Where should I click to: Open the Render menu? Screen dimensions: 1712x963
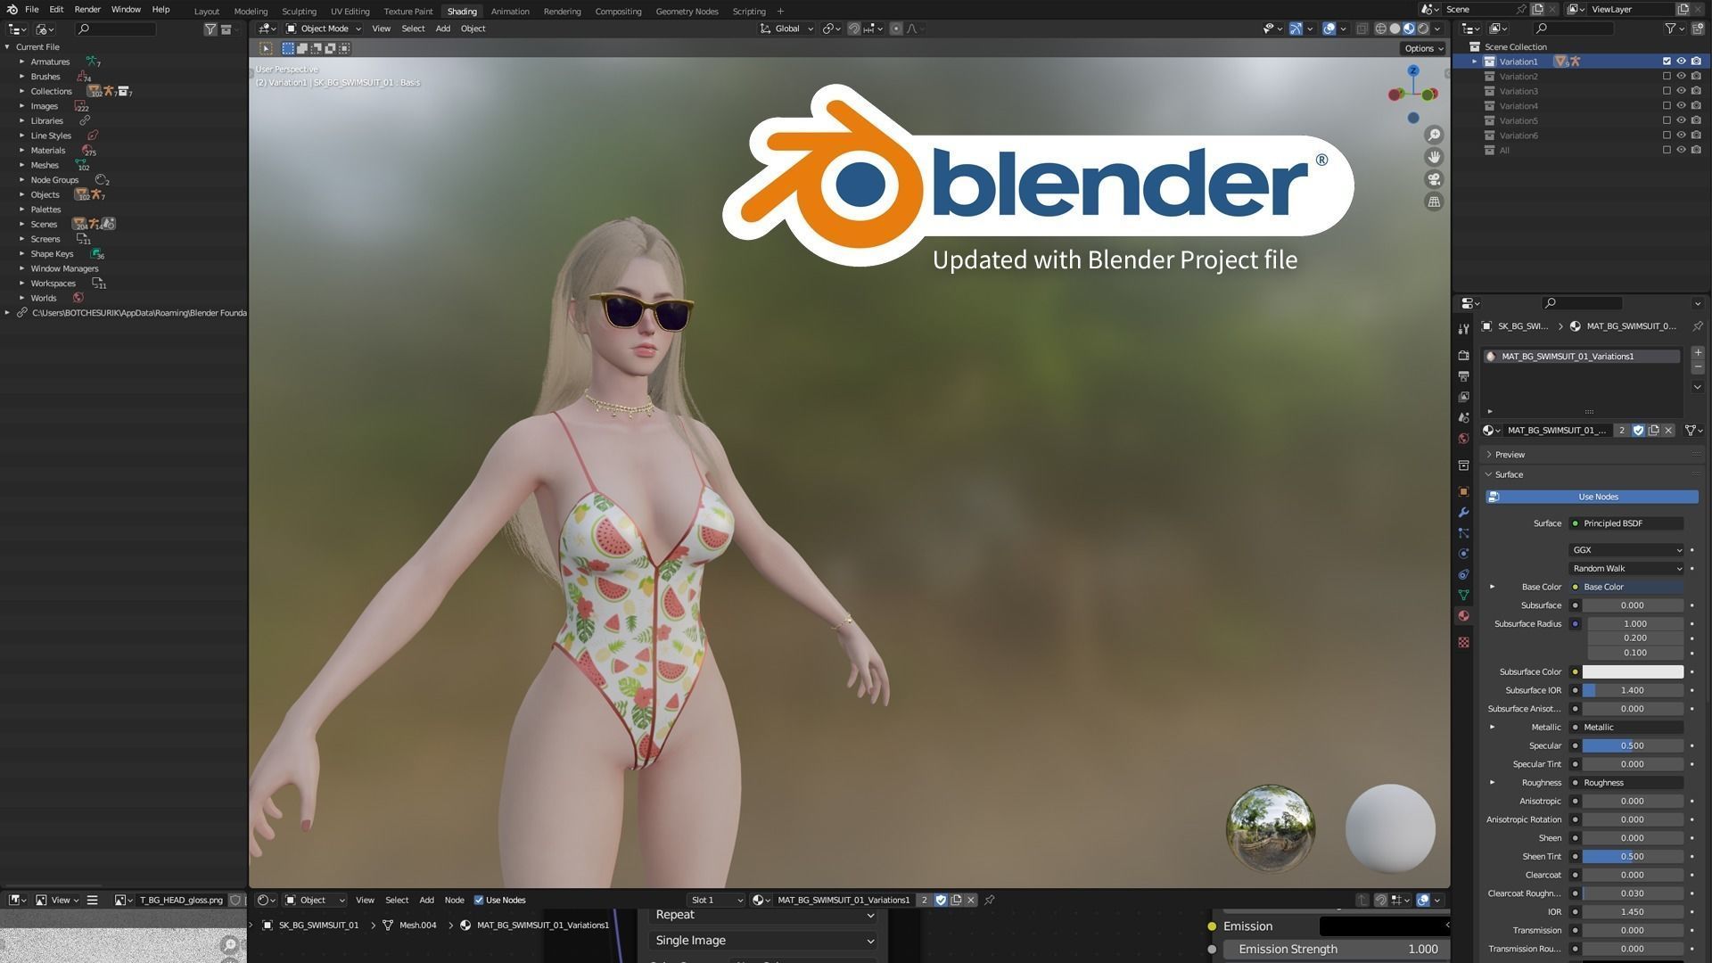pos(87,9)
